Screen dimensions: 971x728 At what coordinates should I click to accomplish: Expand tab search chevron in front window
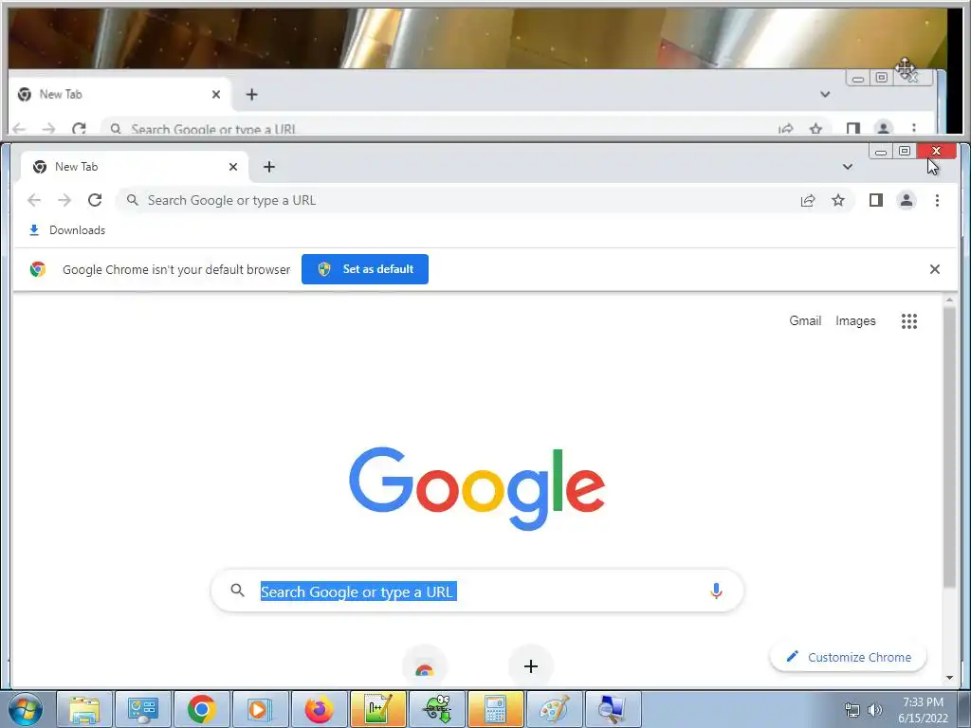point(847,167)
